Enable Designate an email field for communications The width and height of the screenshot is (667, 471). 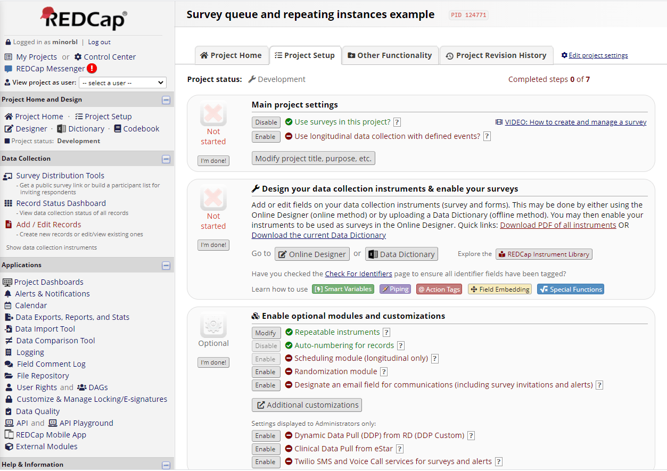click(x=266, y=385)
